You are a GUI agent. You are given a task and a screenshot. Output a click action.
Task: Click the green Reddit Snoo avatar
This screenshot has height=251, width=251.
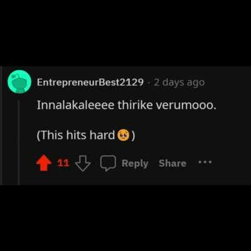19,82
